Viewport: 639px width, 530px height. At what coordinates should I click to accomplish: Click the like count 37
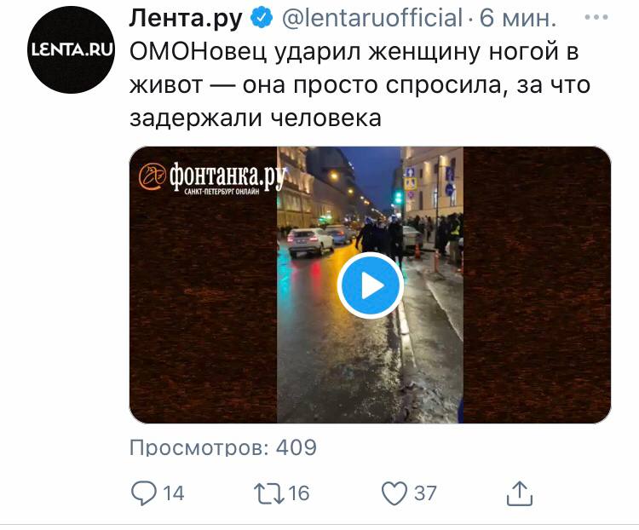[425, 493]
